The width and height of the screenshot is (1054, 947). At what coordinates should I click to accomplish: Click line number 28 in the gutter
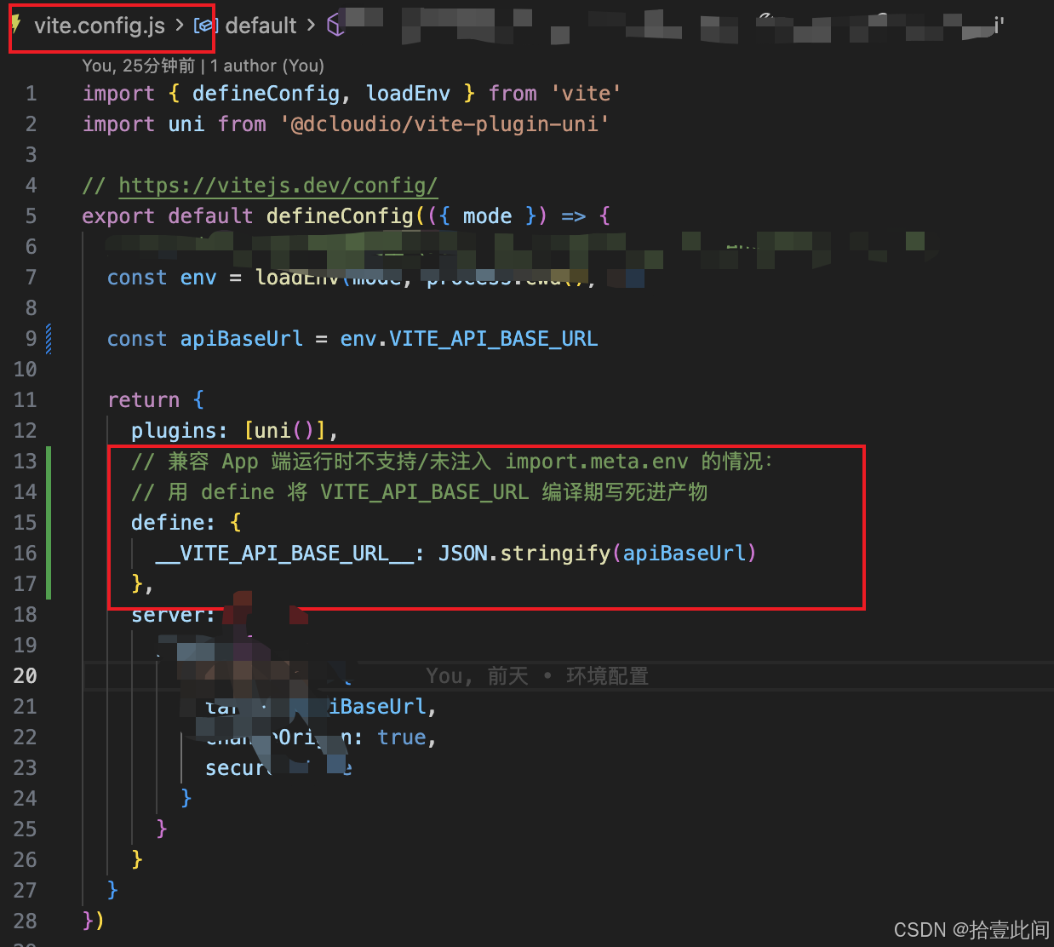pyautogui.click(x=26, y=921)
